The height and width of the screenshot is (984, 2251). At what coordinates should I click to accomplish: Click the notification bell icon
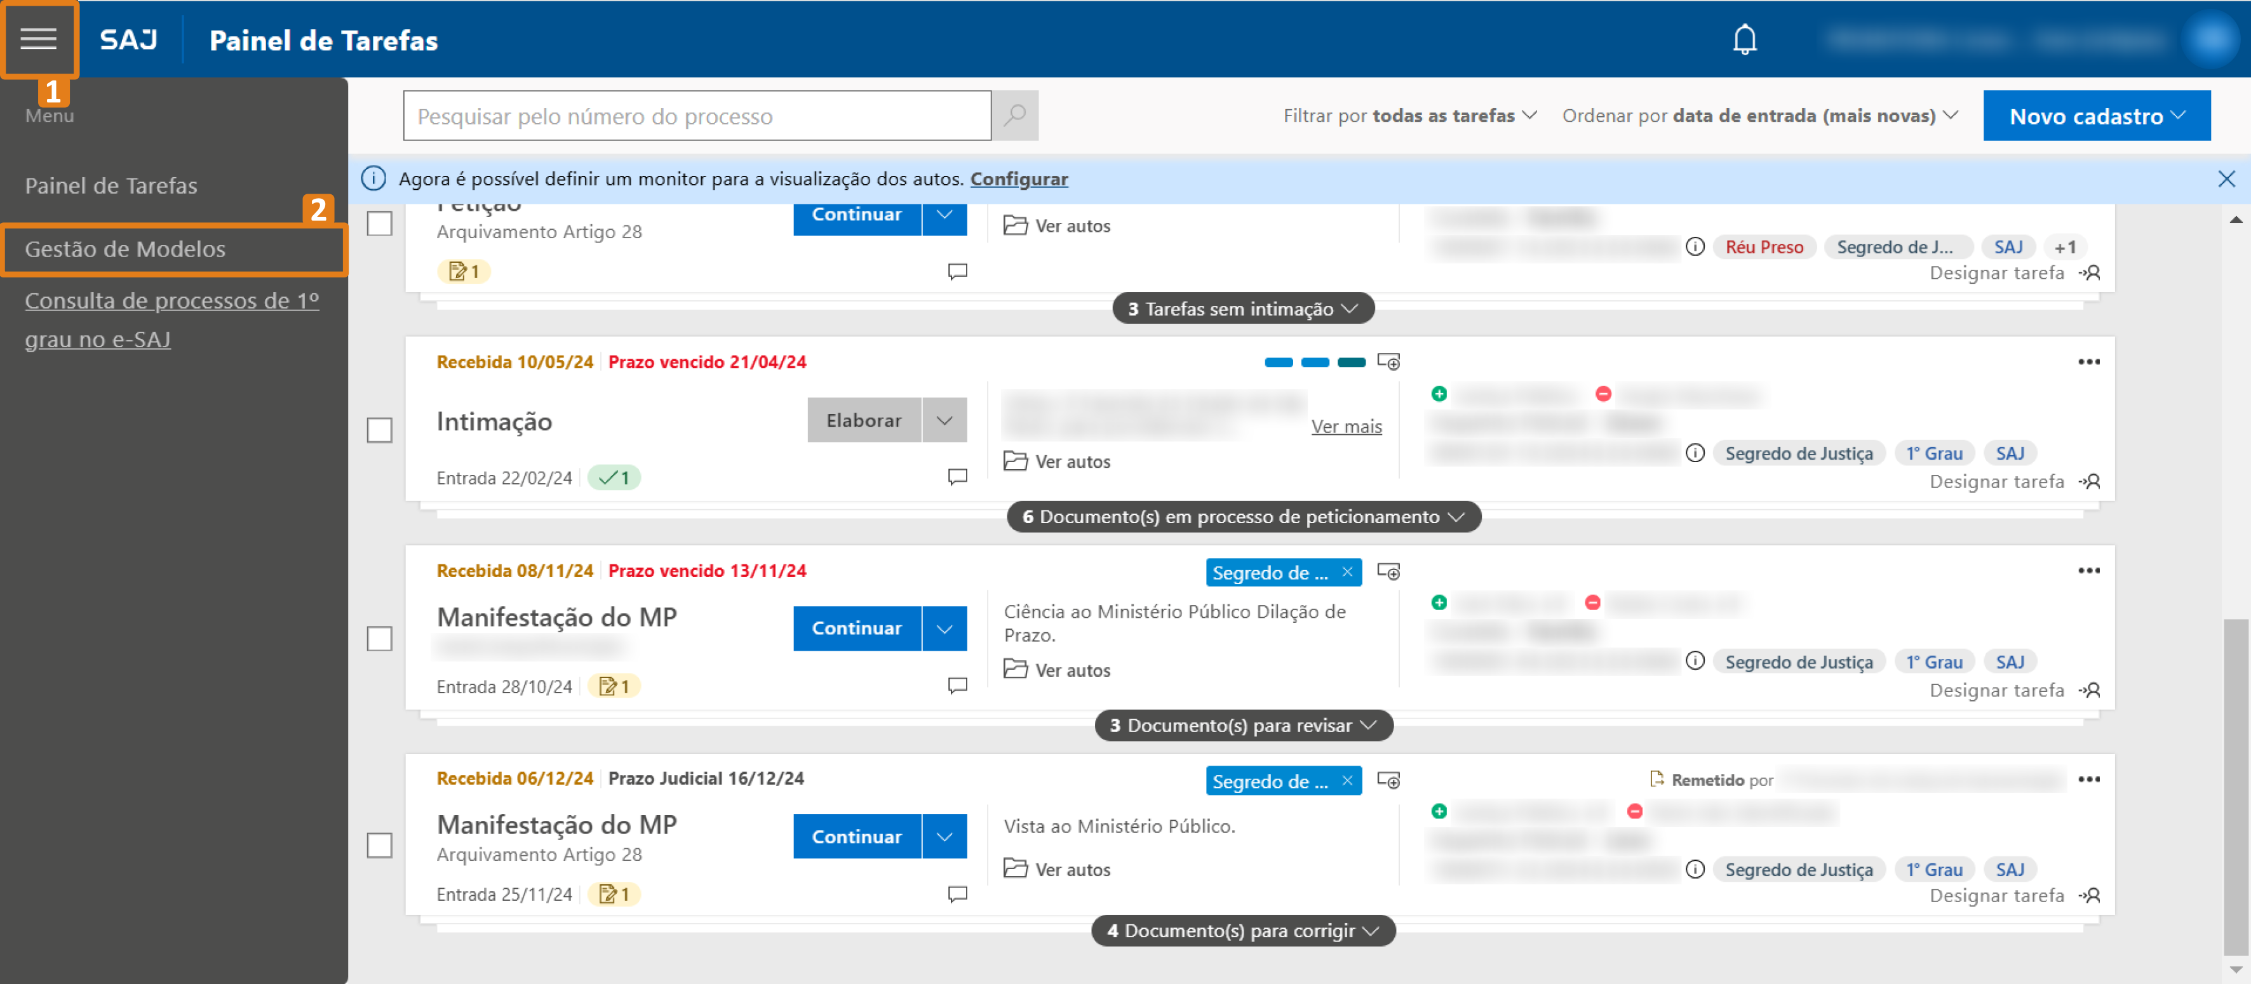pyautogui.click(x=1744, y=39)
